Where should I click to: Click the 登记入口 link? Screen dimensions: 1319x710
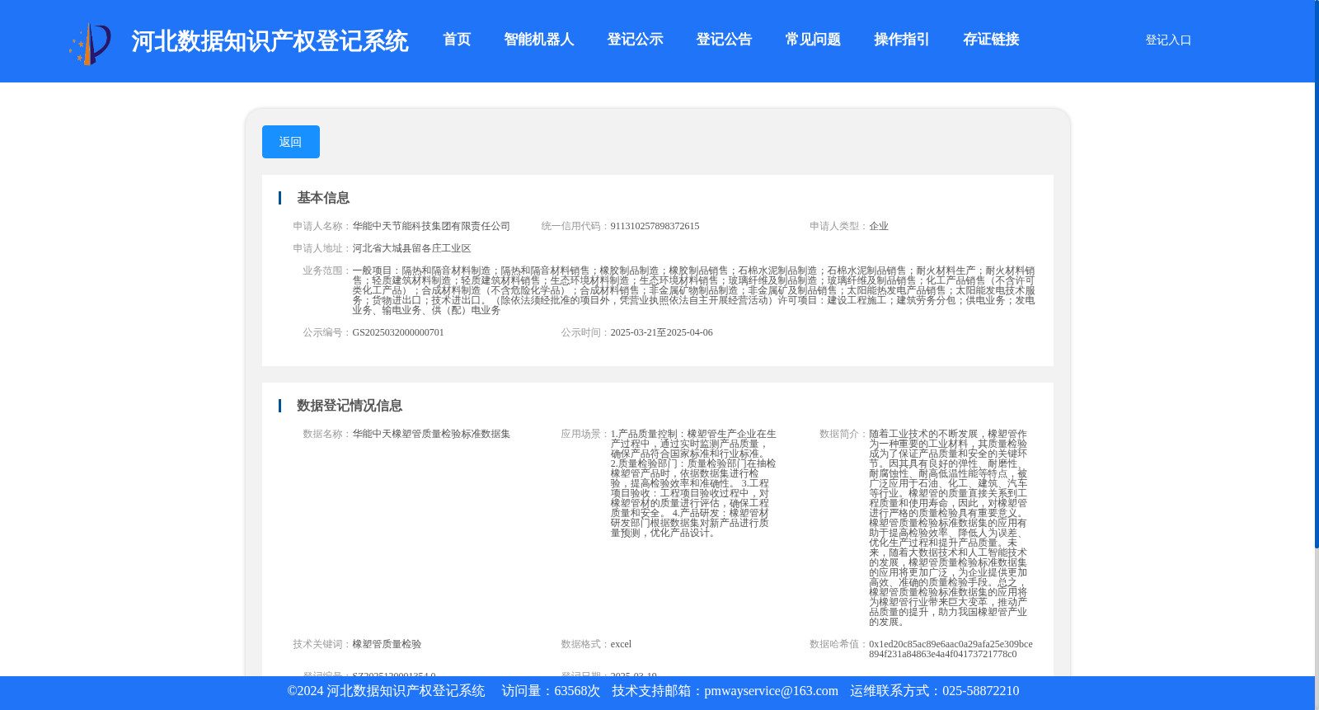coord(1168,40)
